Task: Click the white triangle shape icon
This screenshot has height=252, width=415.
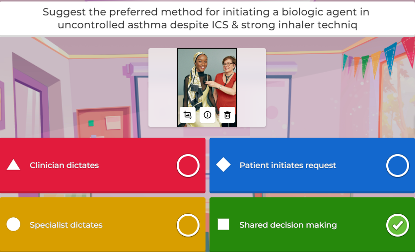Action: coord(13,165)
